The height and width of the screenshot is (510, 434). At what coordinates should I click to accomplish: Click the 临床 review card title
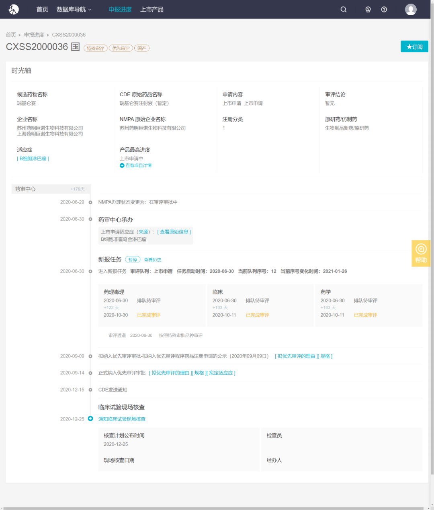(x=217, y=292)
